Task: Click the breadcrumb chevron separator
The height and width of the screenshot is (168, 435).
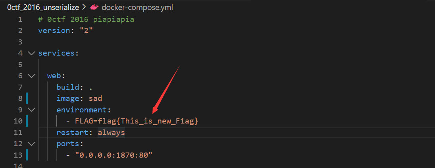Action: point(84,8)
